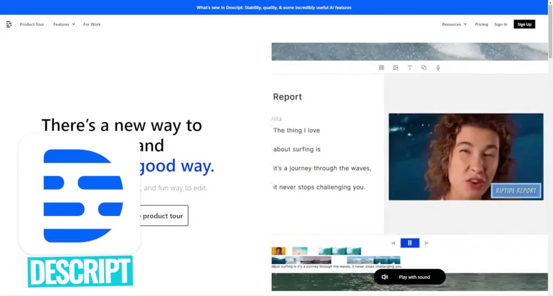Click the Descript logo in the navbar
553x296 pixels.
coord(9,24)
